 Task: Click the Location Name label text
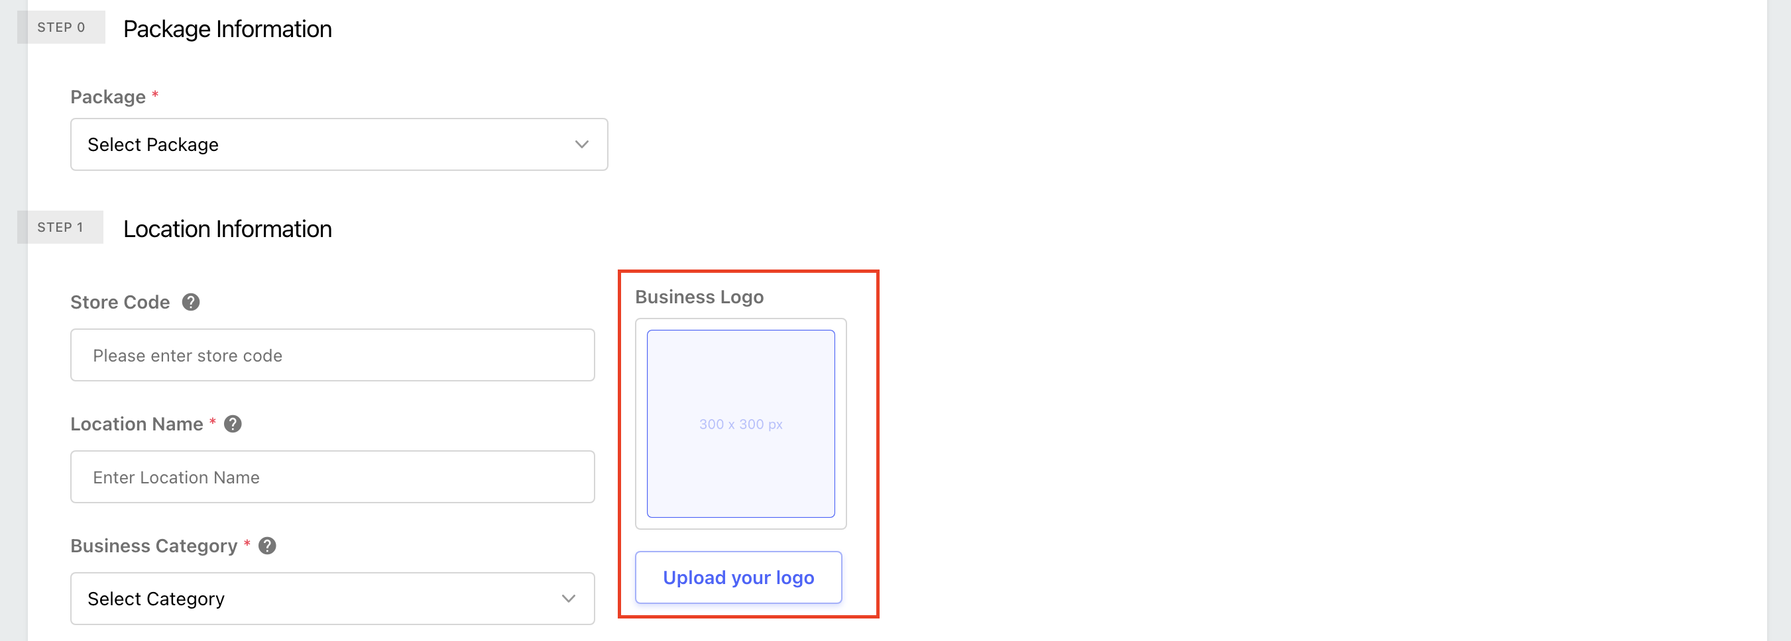(x=137, y=424)
